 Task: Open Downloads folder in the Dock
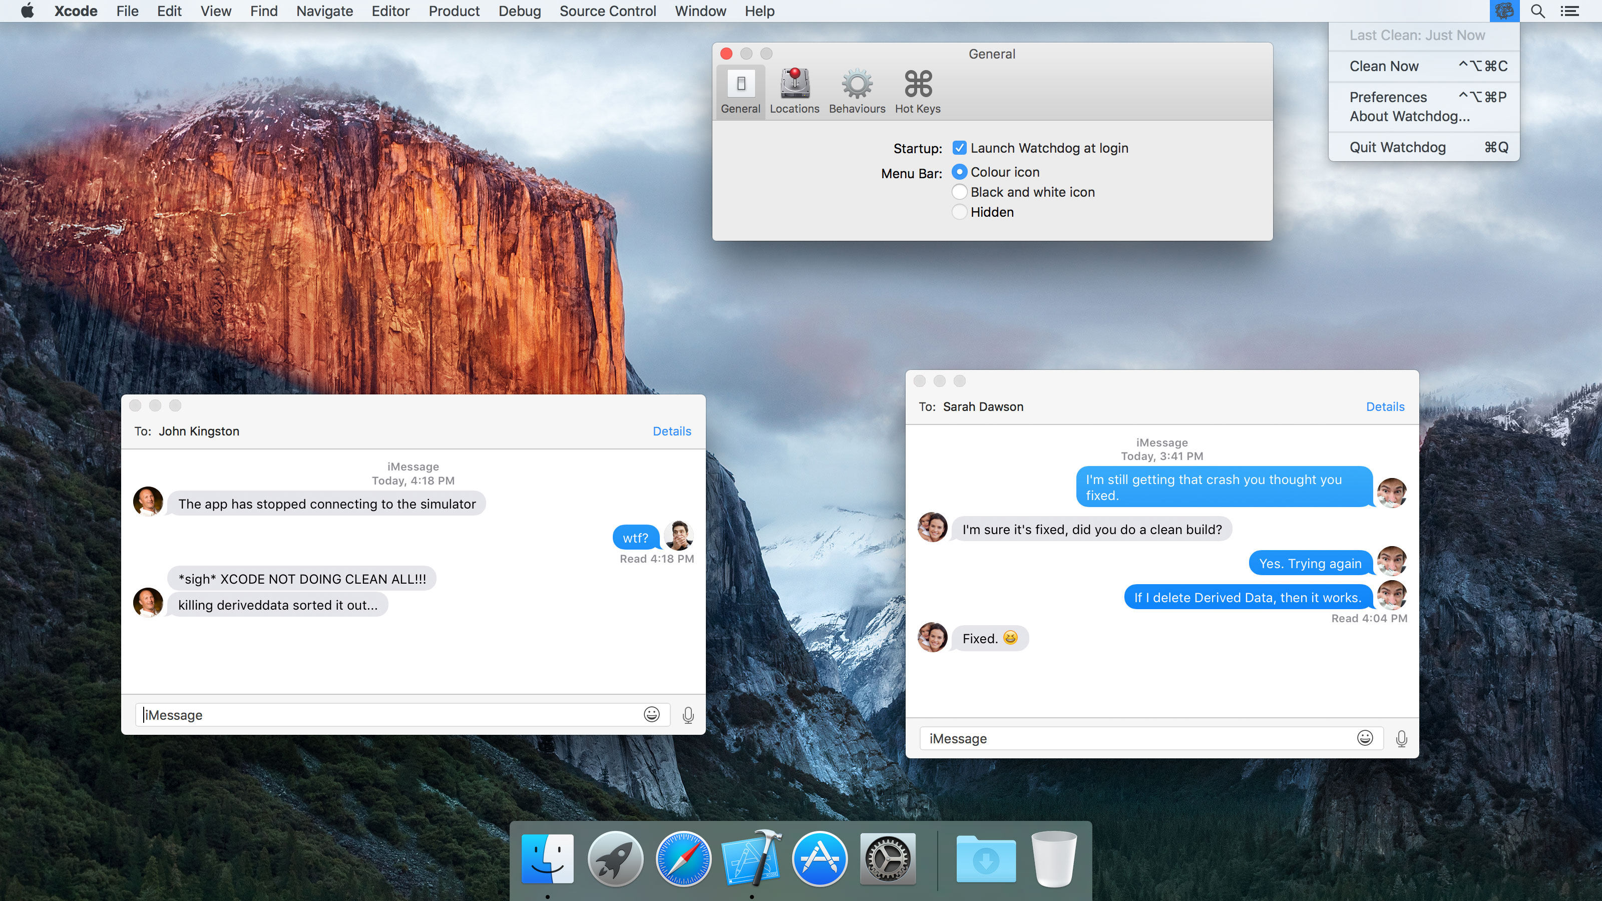986,859
